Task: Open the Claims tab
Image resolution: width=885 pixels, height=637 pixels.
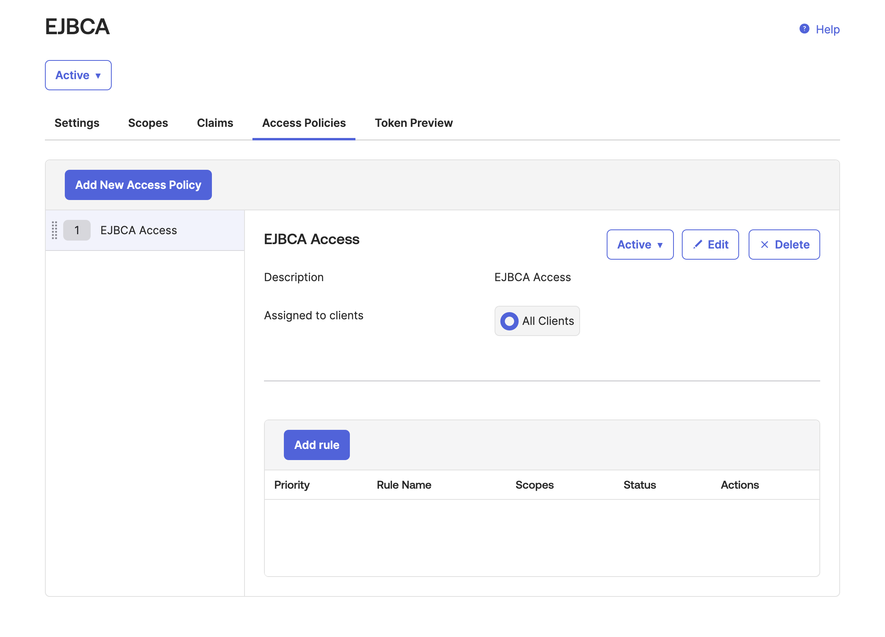Action: pyautogui.click(x=215, y=123)
